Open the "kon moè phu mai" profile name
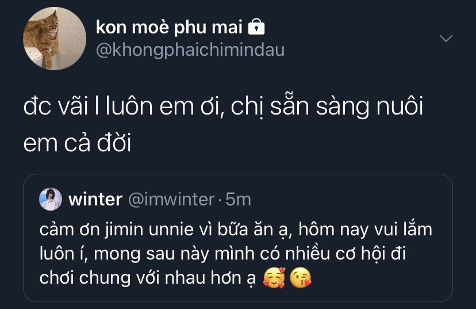This screenshot has height=309, width=476. 169,27
